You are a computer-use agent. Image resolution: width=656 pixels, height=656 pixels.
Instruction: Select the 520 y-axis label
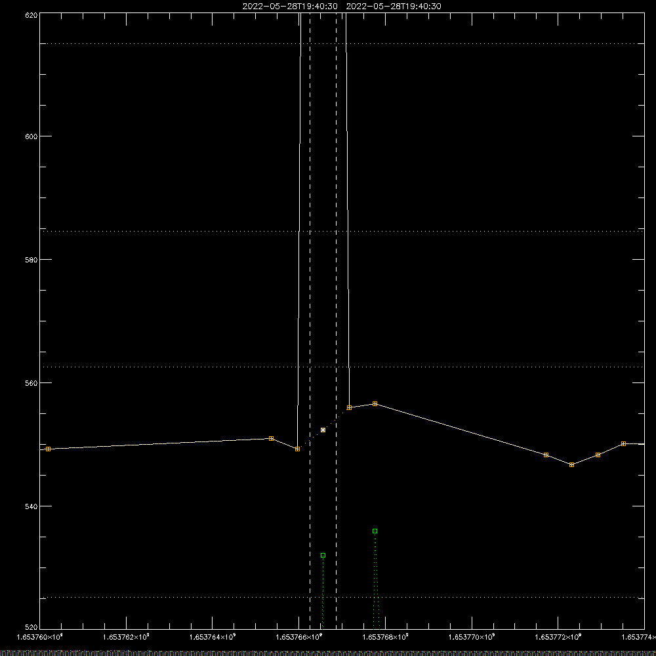pyautogui.click(x=31, y=627)
